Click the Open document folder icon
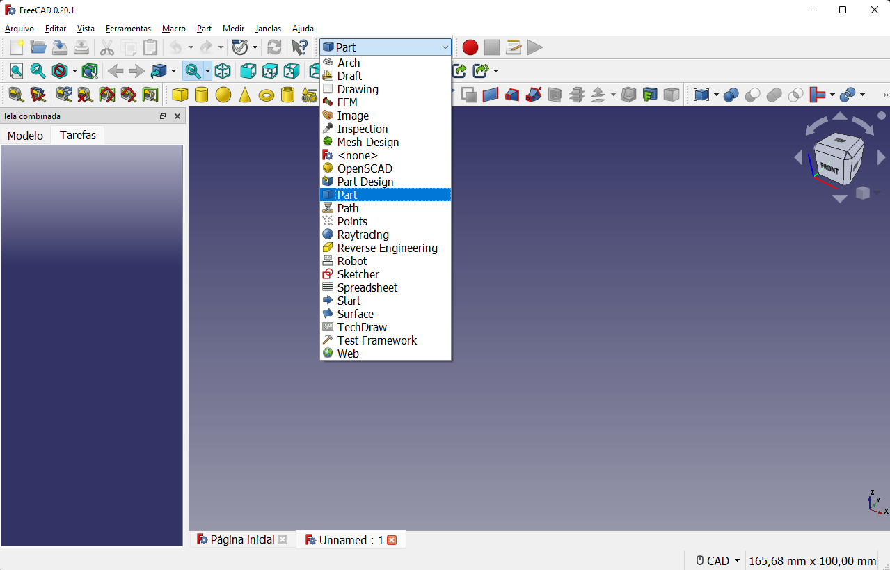This screenshot has width=890, height=570. point(38,47)
